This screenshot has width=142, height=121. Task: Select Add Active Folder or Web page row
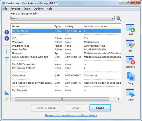66,83
